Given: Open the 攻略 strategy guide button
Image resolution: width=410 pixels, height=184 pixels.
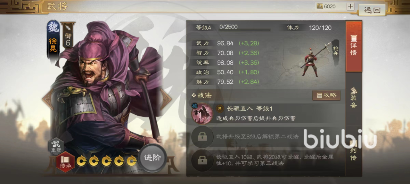Looking at the screenshot, I should tap(326, 95).
